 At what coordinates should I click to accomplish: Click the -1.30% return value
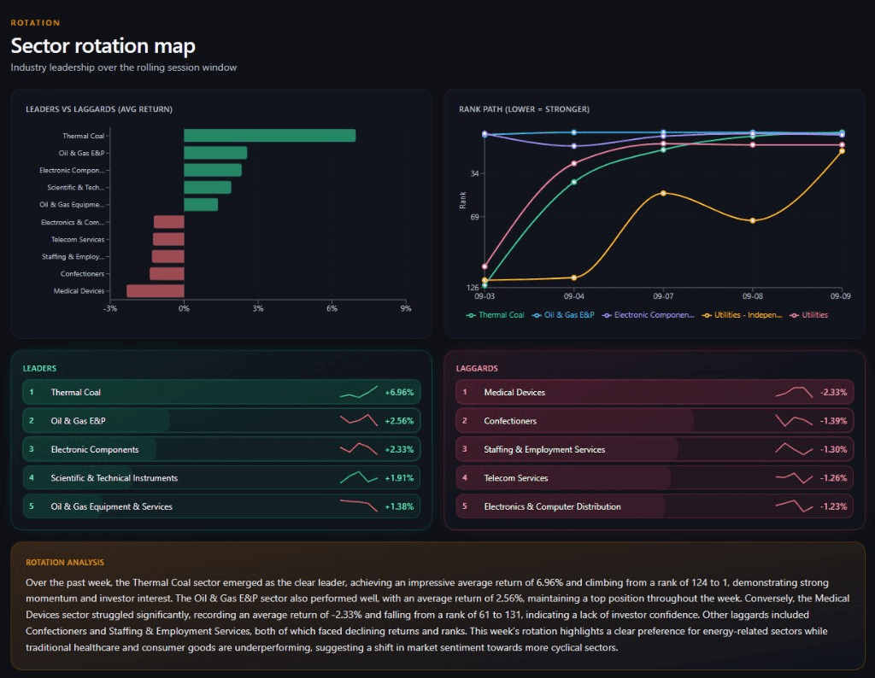(x=833, y=449)
